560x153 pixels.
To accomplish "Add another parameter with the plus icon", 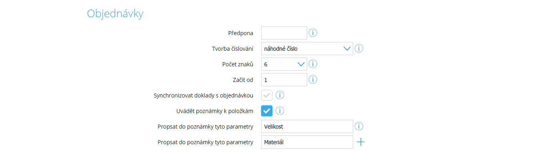I will [x=361, y=142].
